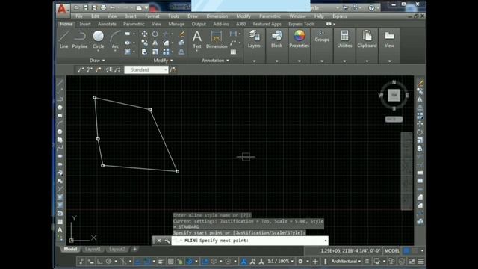The height and width of the screenshot is (269, 478).
Task: Toggle Clean Screen in status bar
Action: pyautogui.click(x=412, y=262)
